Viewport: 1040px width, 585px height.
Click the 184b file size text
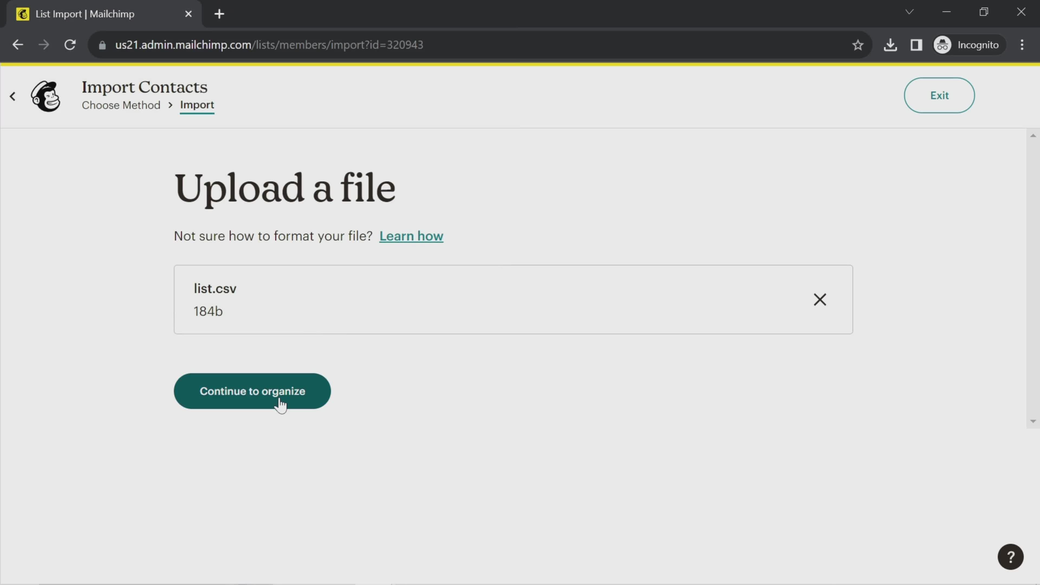(x=208, y=311)
